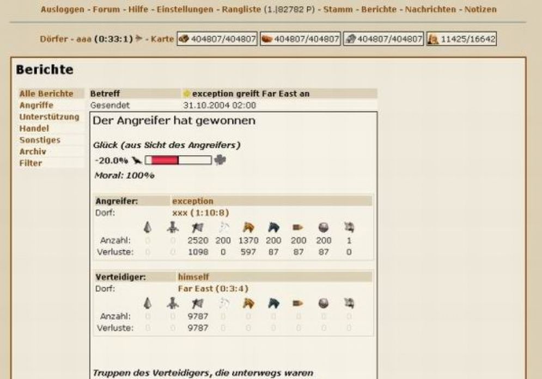View the Rangliste ranking

pos(241,9)
